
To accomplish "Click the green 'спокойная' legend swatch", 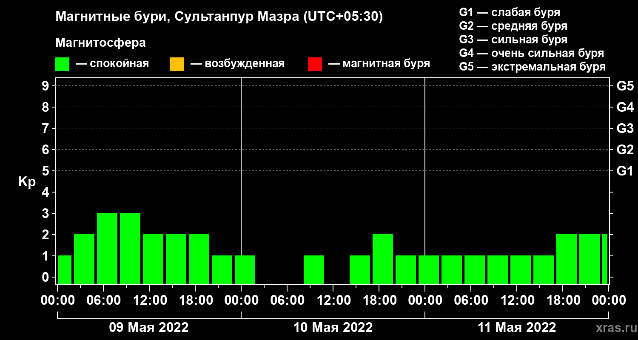I will pyautogui.click(x=62, y=64).
